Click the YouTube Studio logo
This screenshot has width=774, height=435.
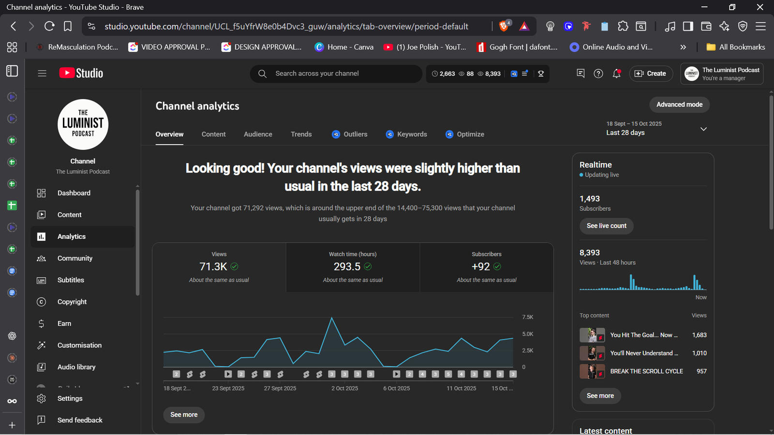[81, 73]
